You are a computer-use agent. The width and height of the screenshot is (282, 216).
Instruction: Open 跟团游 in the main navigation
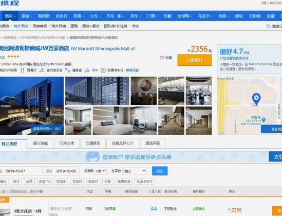pos(44,16)
